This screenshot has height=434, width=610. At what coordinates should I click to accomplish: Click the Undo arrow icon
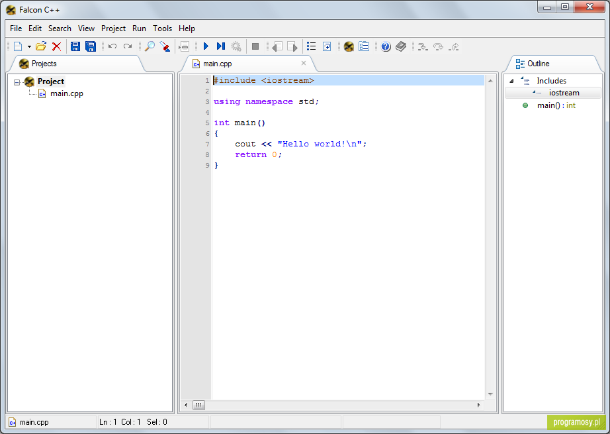tap(112, 46)
